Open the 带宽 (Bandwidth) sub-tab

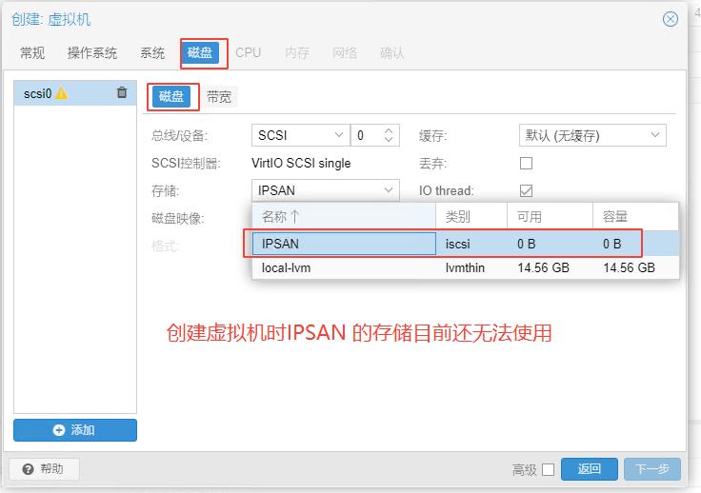pyautogui.click(x=219, y=96)
